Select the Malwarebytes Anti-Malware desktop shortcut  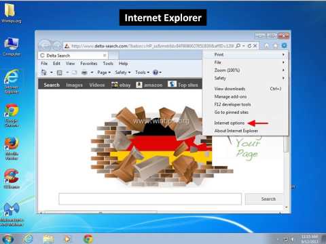coord(12,215)
